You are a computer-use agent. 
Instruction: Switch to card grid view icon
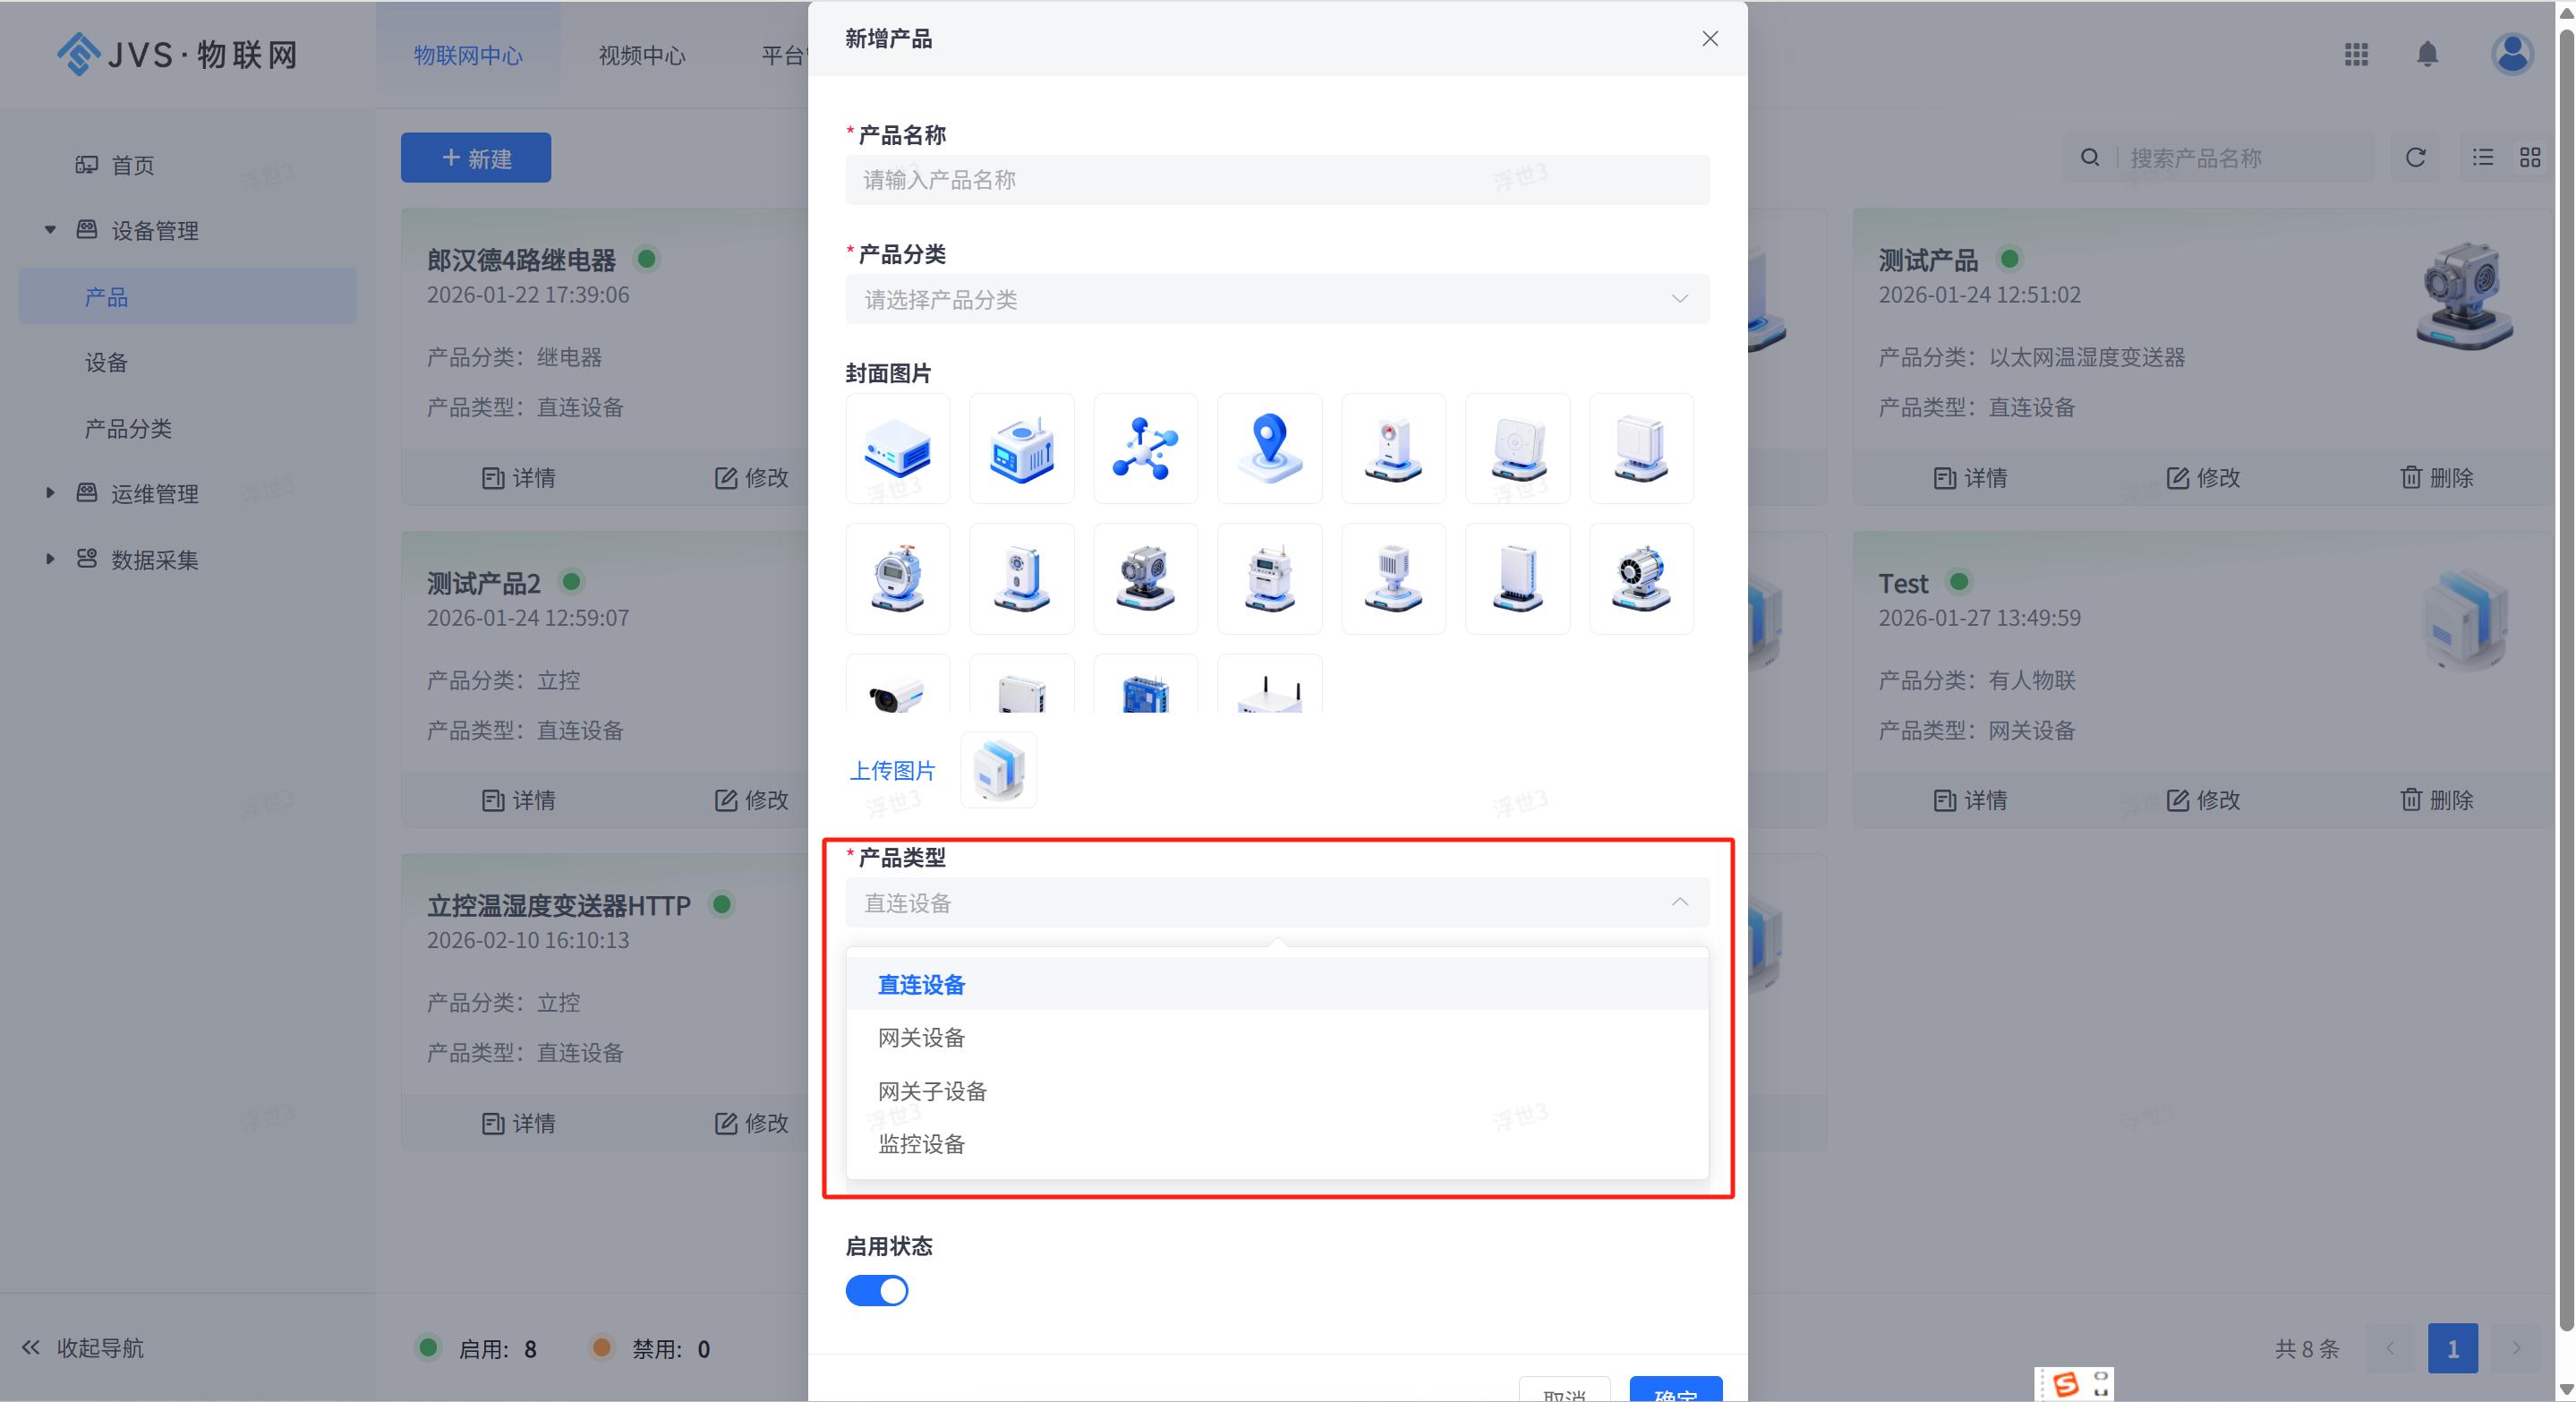2530,158
